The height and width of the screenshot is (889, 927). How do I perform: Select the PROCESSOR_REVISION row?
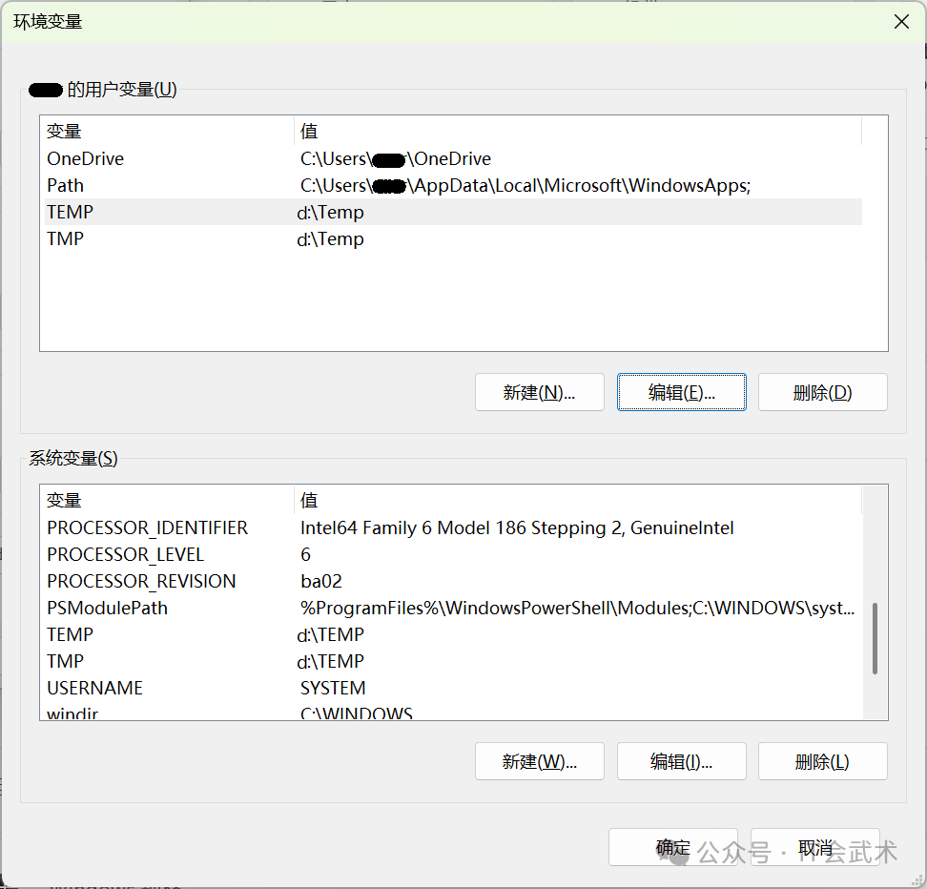pyautogui.click(x=141, y=582)
